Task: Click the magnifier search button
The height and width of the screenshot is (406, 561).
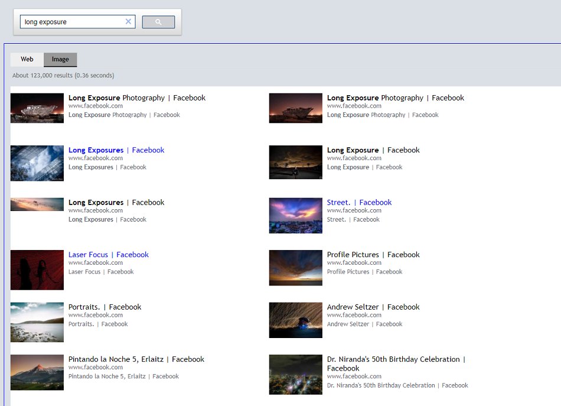Action: coord(158,22)
